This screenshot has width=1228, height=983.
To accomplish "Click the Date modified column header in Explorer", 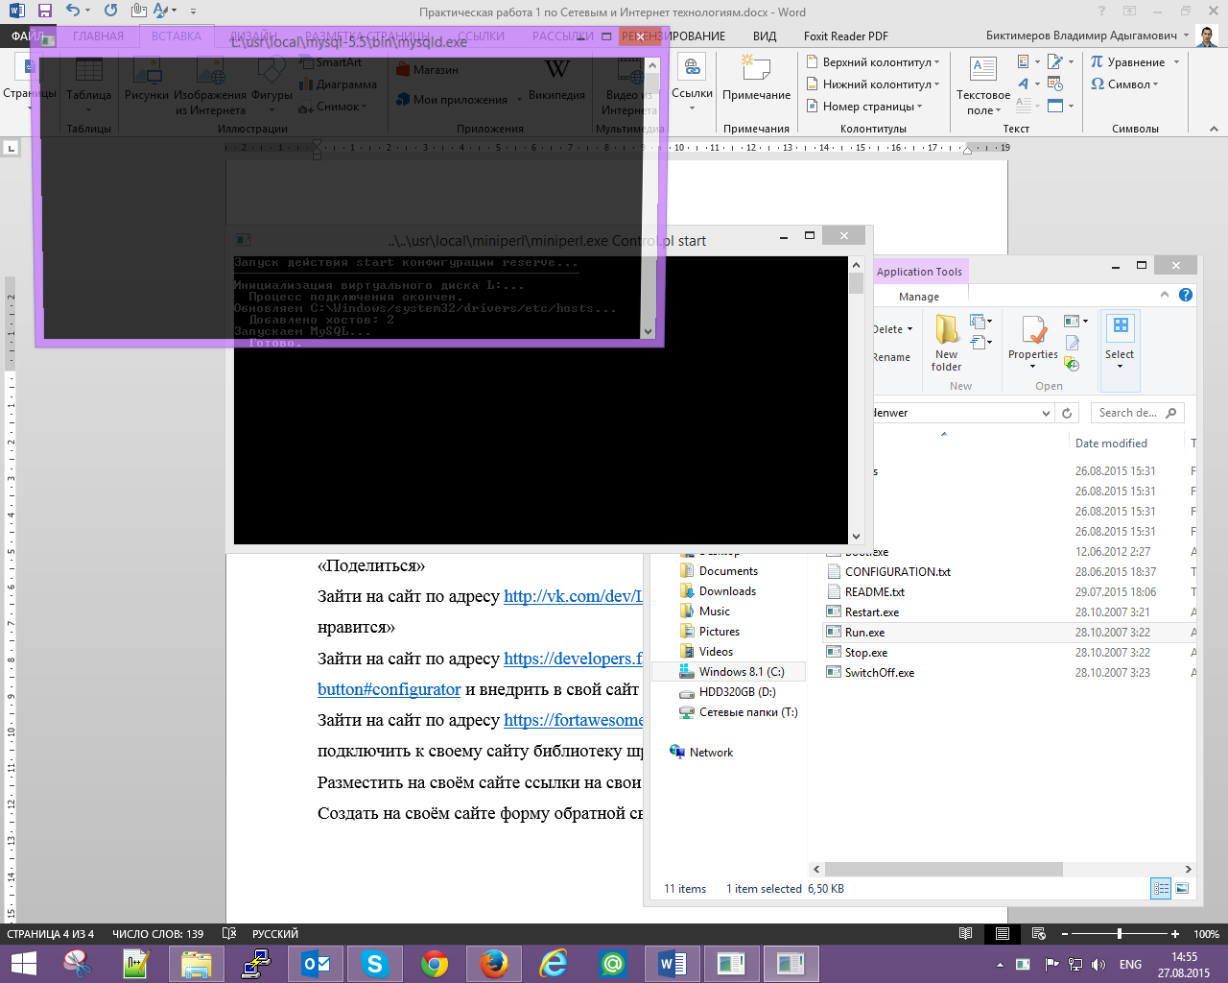I will point(1111,444).
